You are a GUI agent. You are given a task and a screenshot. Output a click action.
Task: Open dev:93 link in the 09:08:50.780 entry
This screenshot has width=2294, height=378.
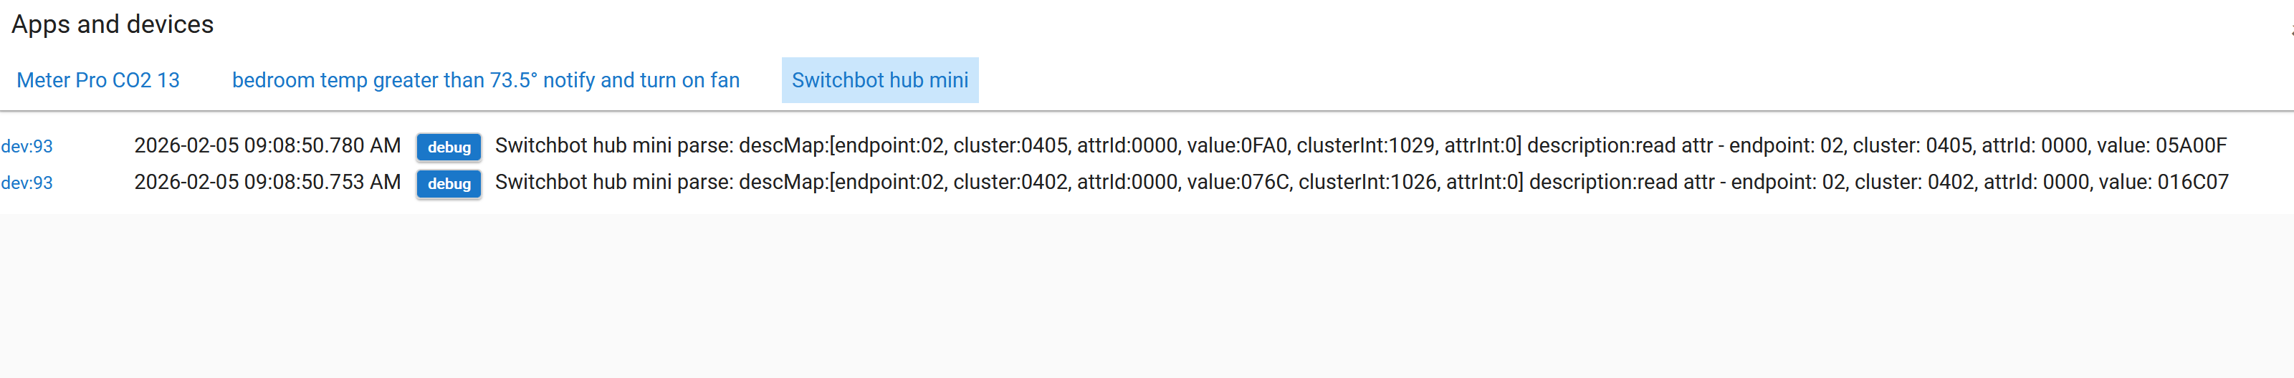[27, 147]
